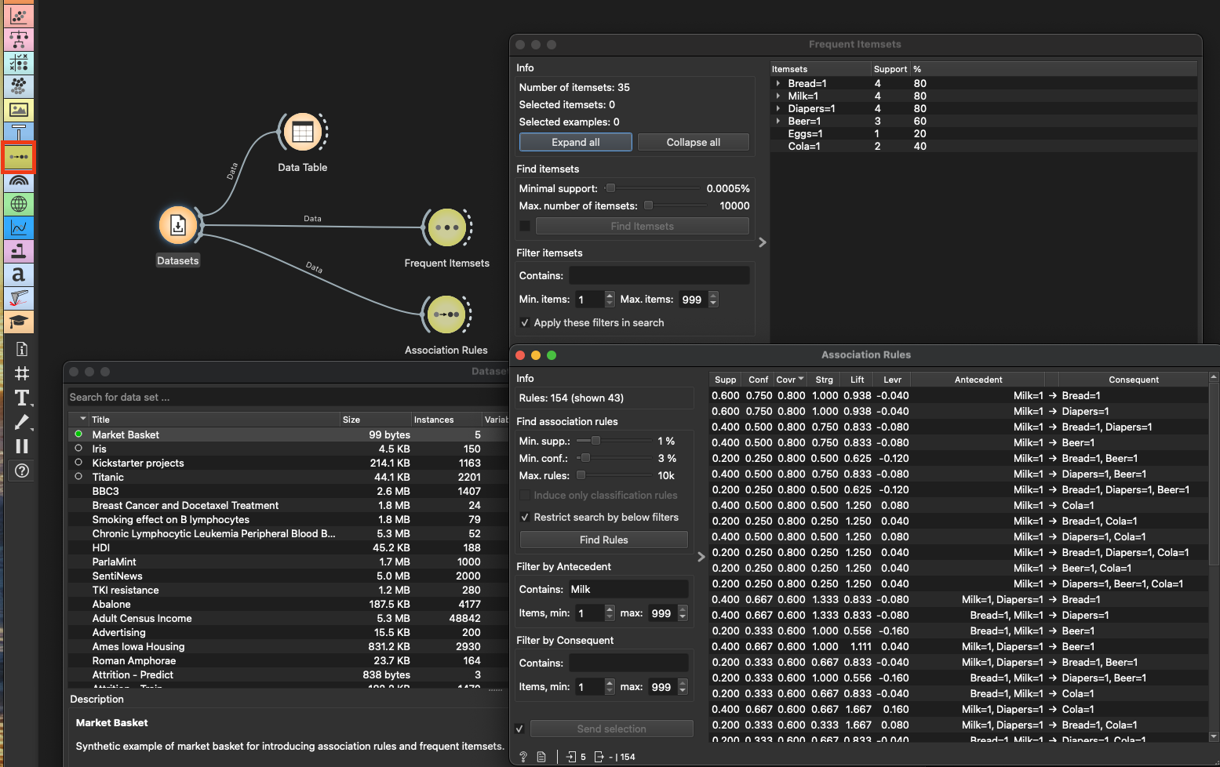
Task: Click the Image Analytics category icon
Action: [19, 110]
